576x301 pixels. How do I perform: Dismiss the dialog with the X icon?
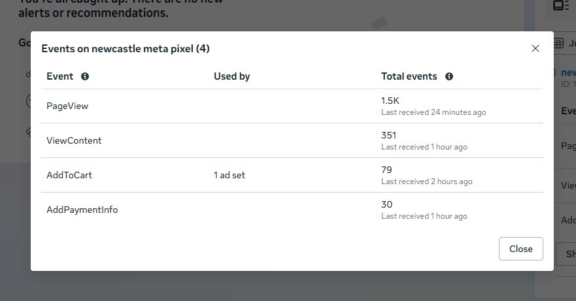(535, 48)
